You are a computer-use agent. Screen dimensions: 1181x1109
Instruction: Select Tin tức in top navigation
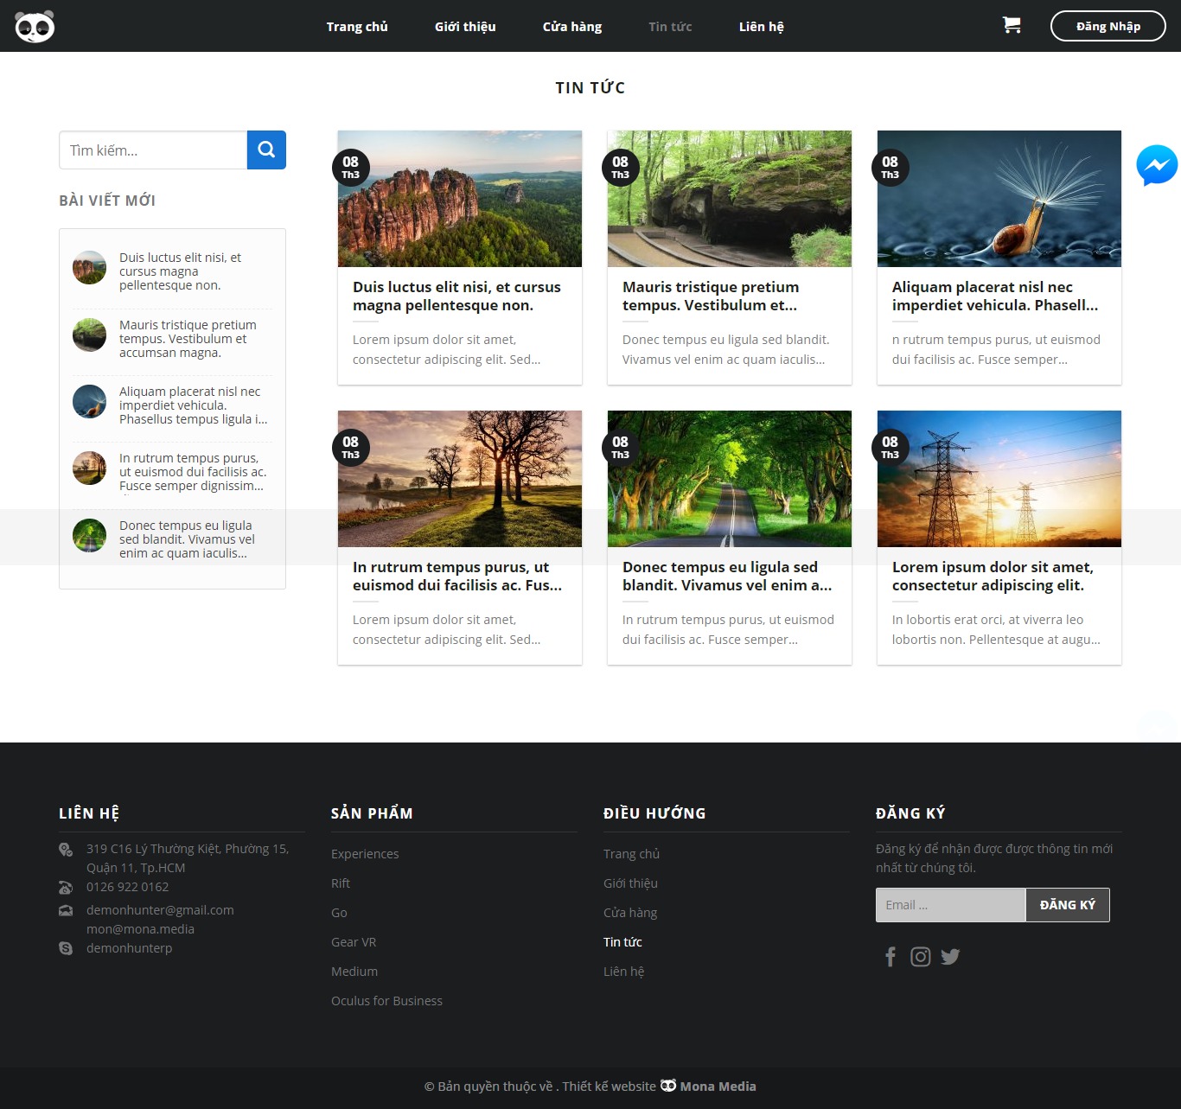pyautogui.click(x=670, y=27)
